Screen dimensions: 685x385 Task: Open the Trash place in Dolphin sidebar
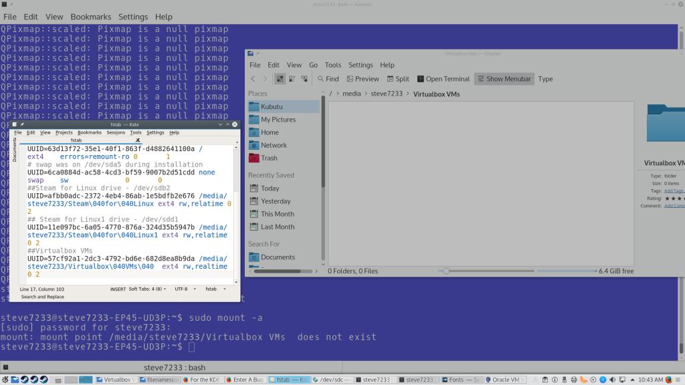[269, 158]
